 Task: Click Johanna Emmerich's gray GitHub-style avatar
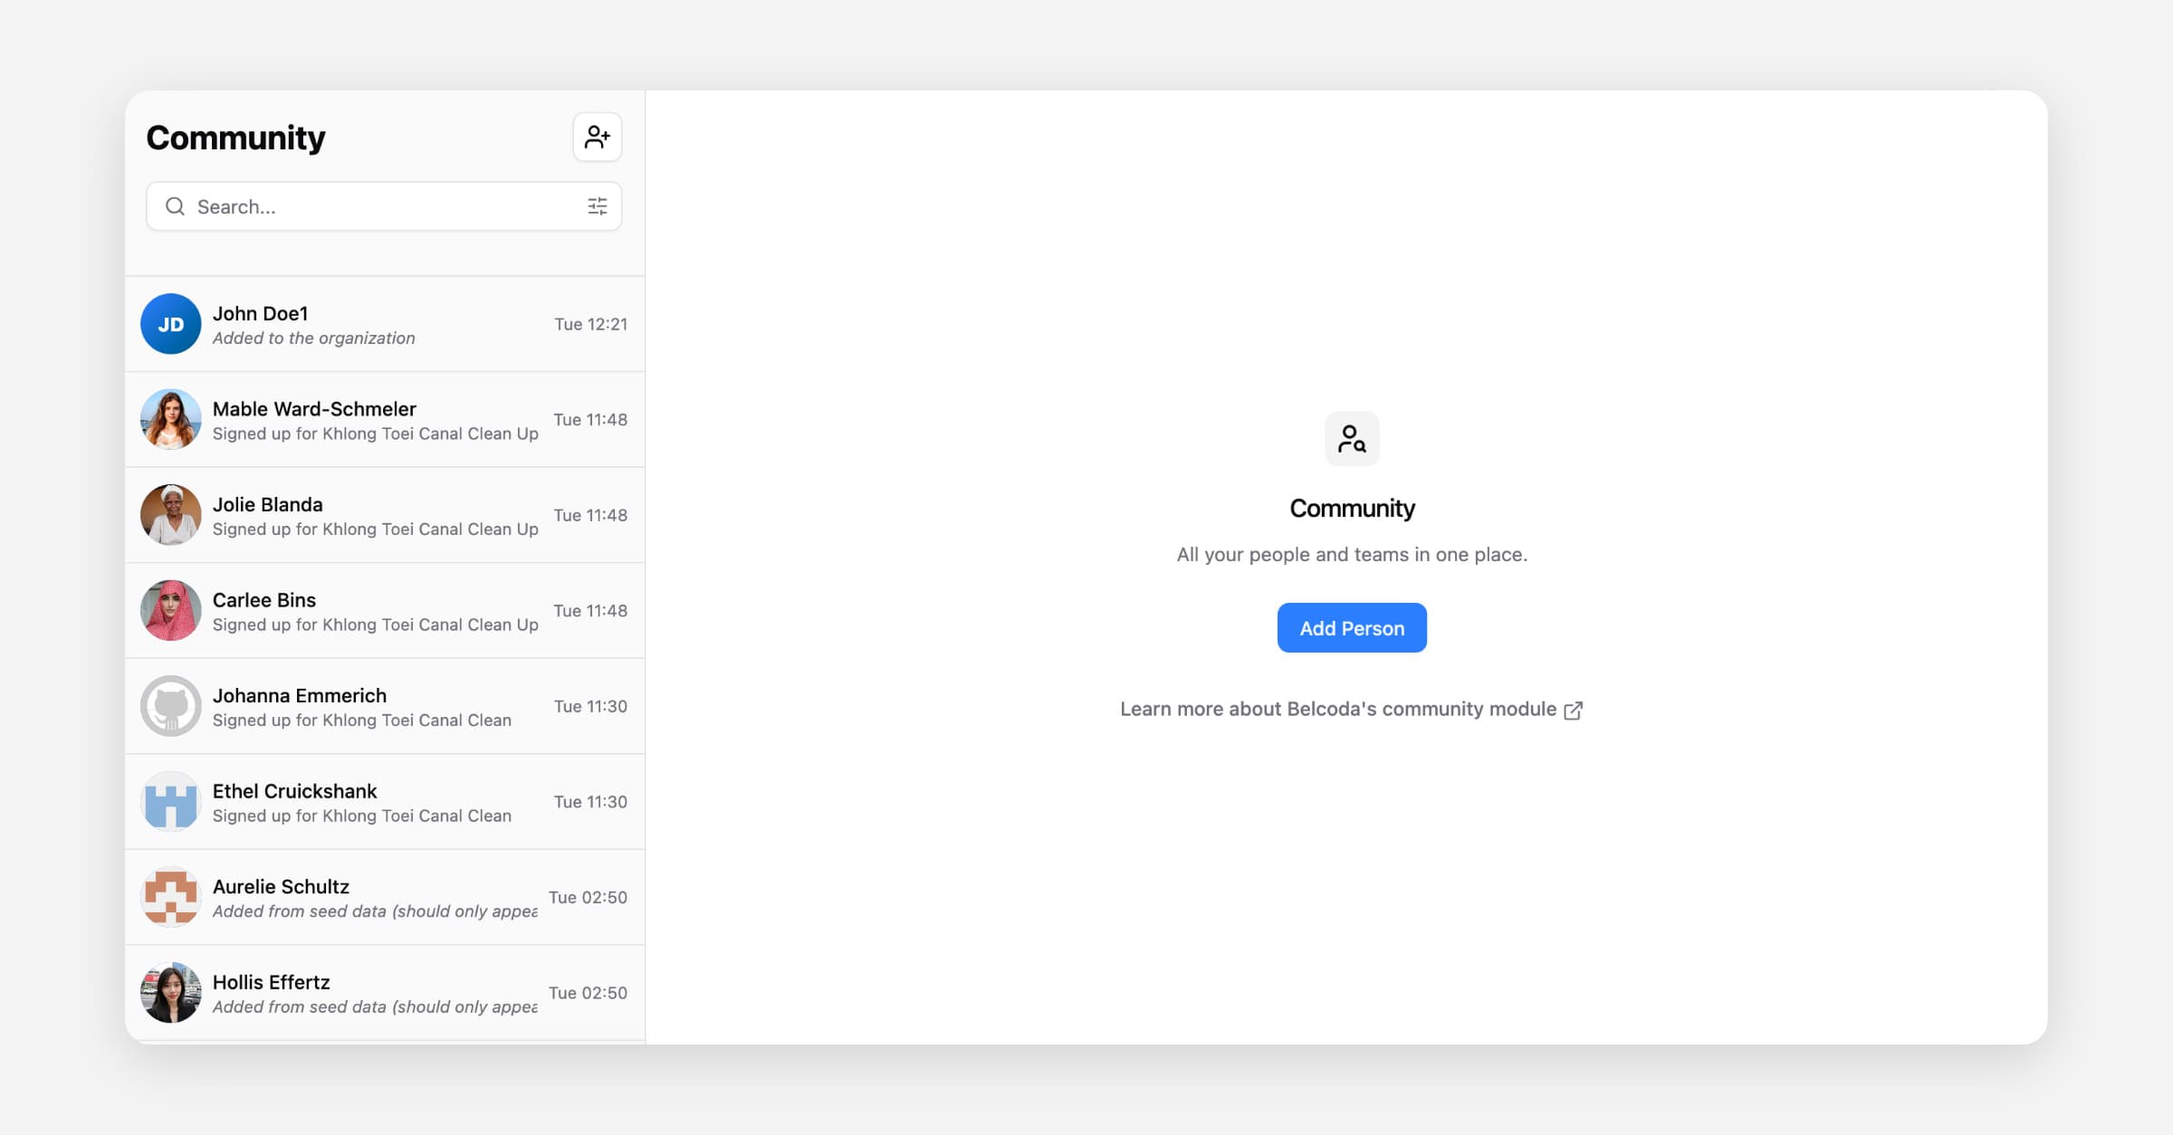(170, 706)
